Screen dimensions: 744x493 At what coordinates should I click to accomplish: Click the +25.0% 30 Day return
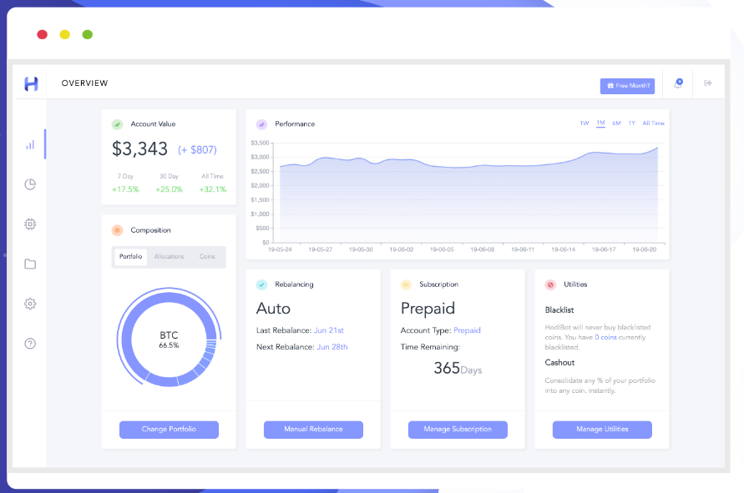pyautogui.click(x=169, y=189)
